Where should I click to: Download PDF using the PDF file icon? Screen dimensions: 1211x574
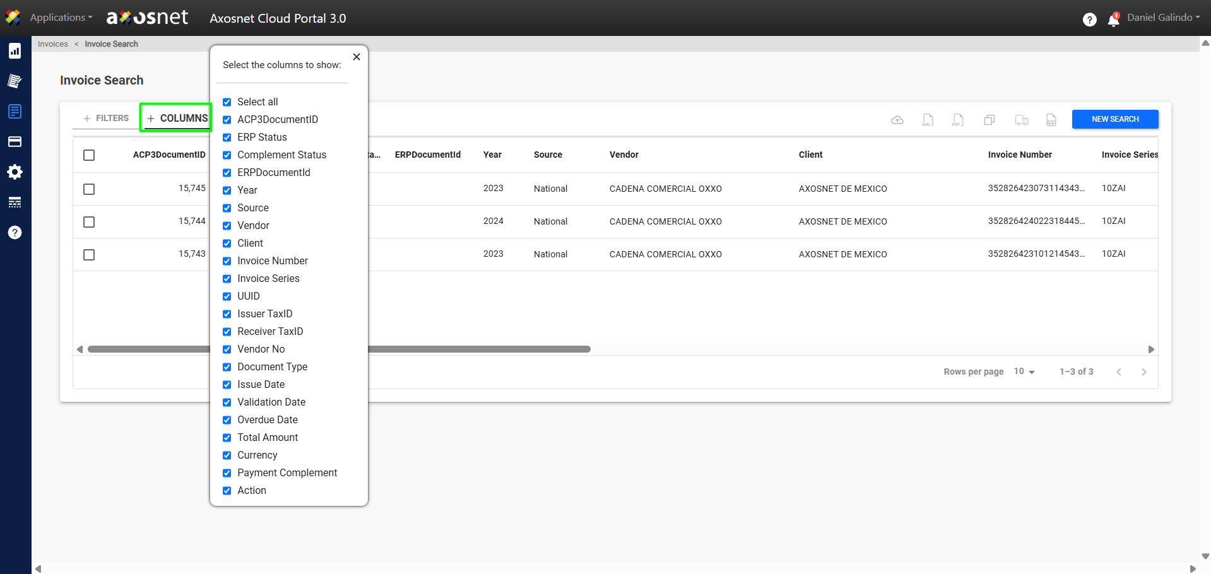pyautogui.click(x=958, y=120)
